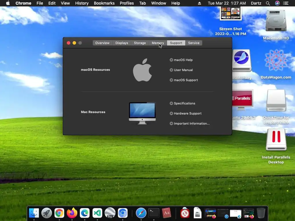Image resolution: width=295 pixels, height=221 pixels.
Task: Open Notification Center list icon
Action: click(286, 3)
